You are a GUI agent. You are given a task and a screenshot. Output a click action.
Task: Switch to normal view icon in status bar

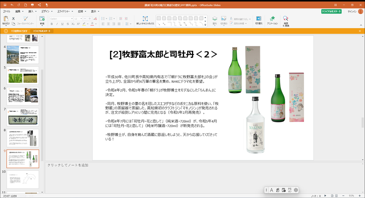pyautogui.click(x=332, y=196)
